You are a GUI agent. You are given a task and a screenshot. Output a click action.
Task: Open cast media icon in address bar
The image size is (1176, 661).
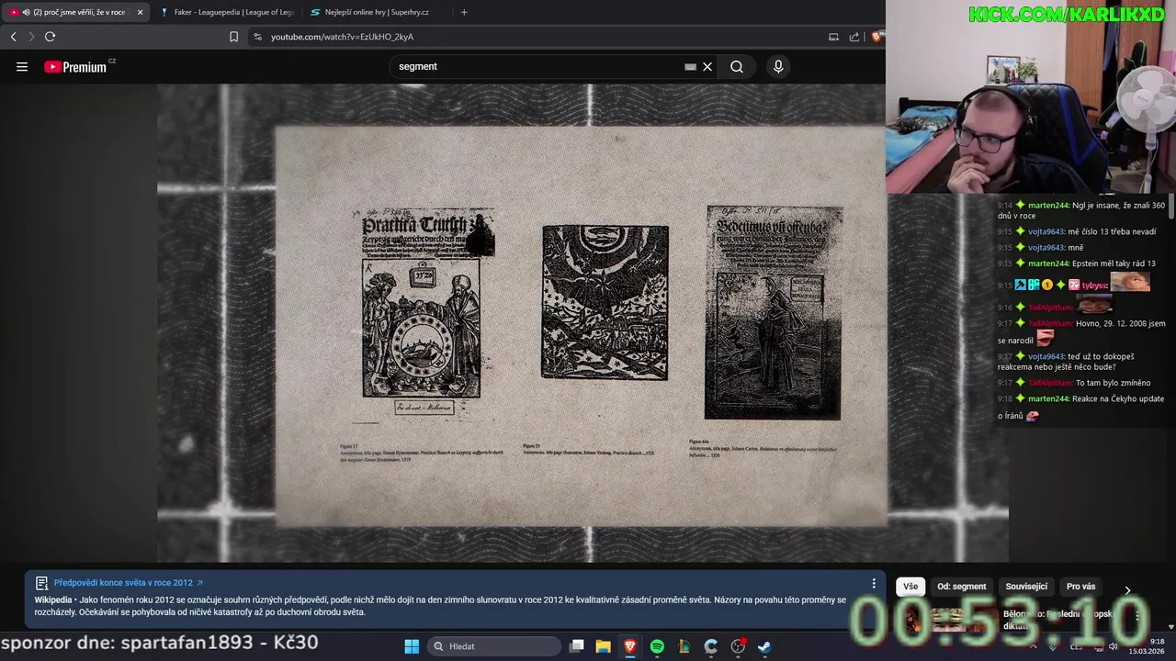coord(833,37)
